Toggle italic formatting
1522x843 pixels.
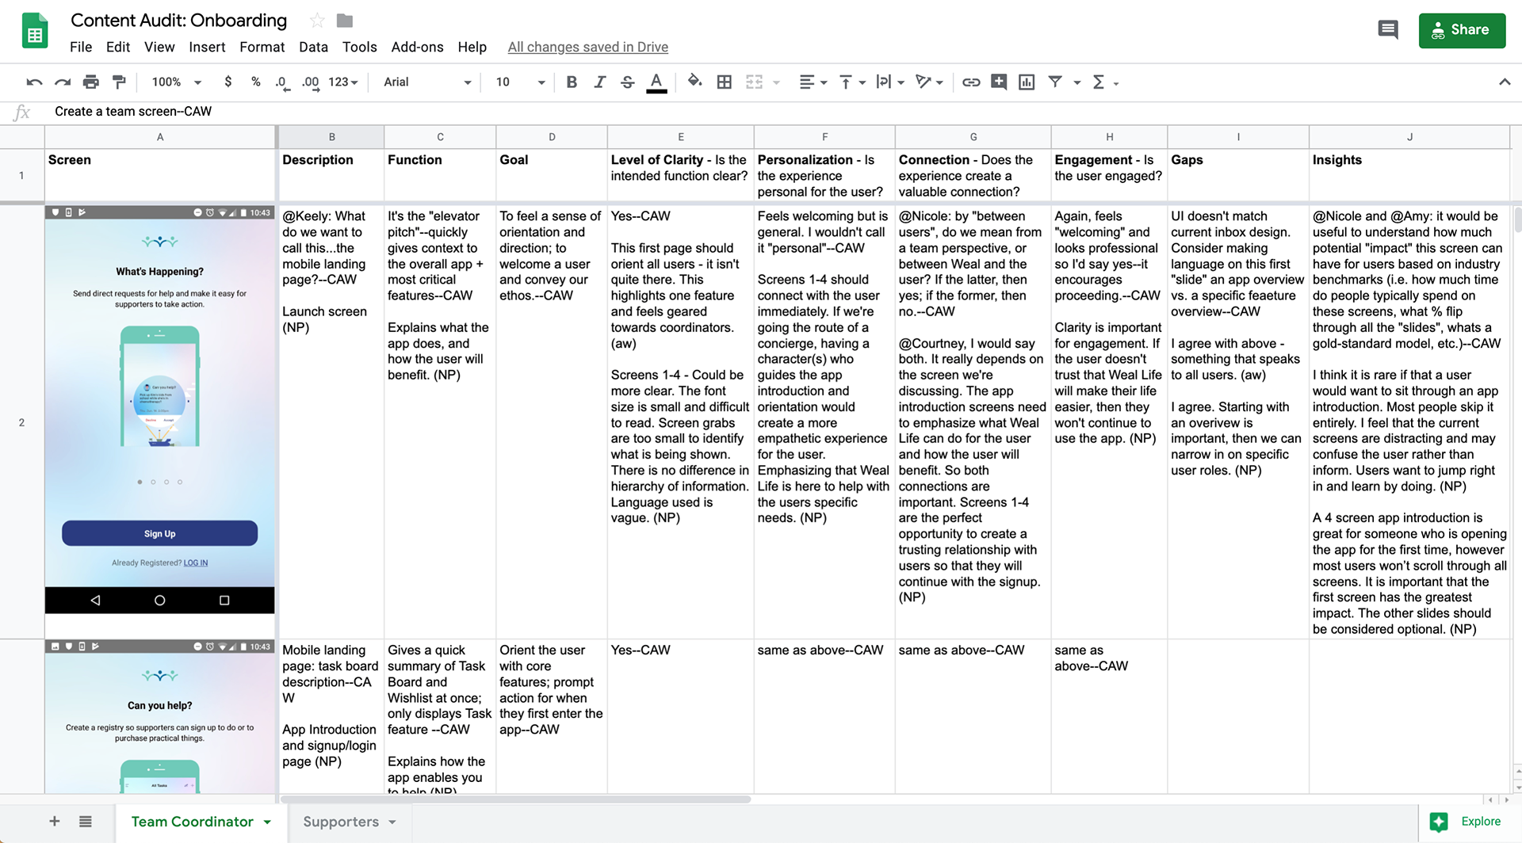[x=599, y=82]
